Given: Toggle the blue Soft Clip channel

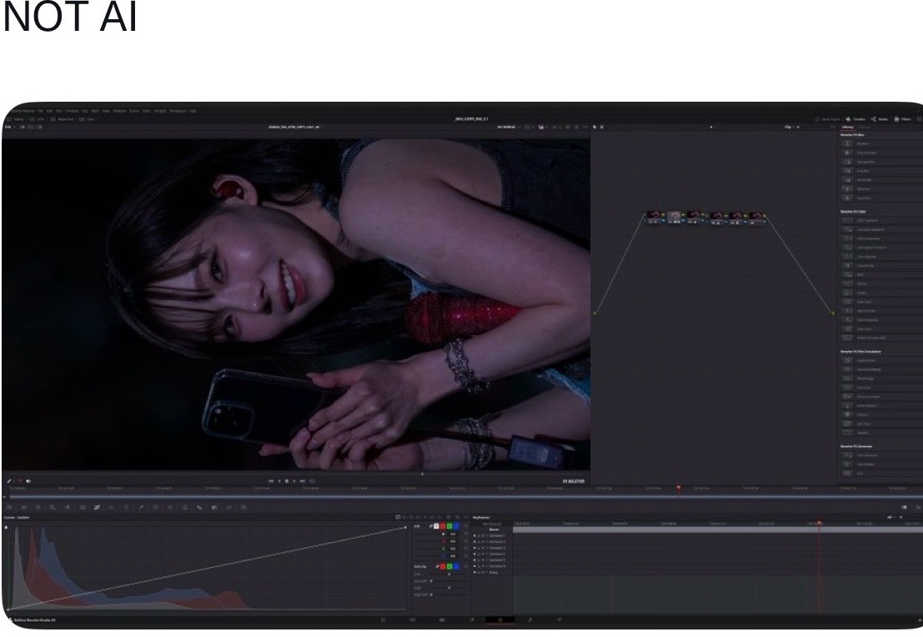Looking at the screenshot, I should (456, 566).
